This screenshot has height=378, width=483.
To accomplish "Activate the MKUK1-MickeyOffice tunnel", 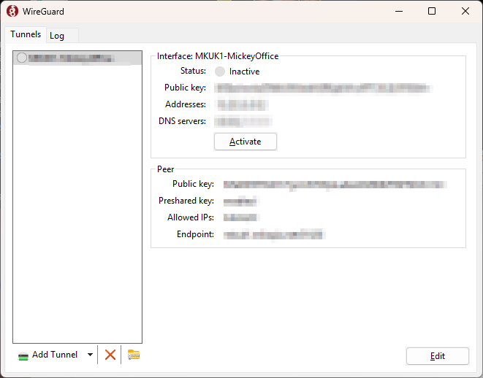I will [x=246, y=142].
